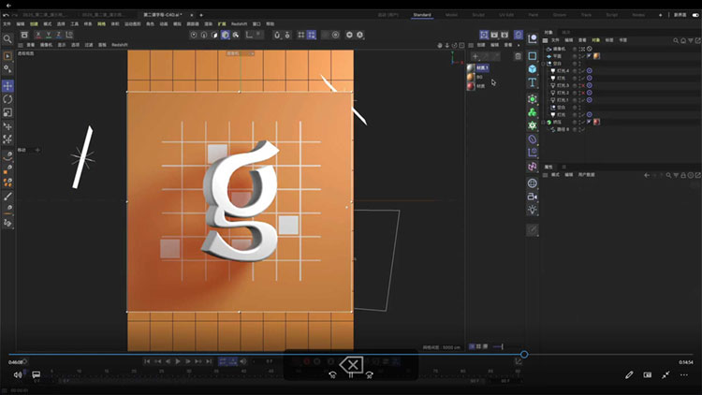Click the Cube primitive icon
The image size is (702, 395).
pos(533,69)
